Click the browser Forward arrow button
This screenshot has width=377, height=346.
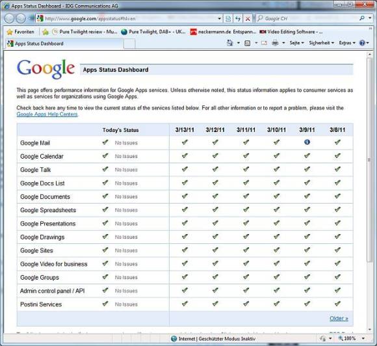pos(21,18)
